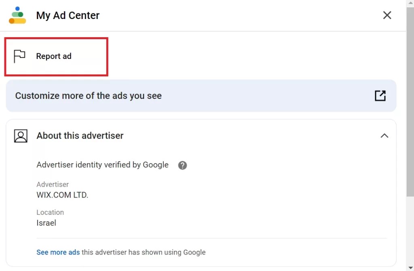Click the advertiser profile icon
The height and width of the screenshot is (271, 414).
tap(19, 136)
